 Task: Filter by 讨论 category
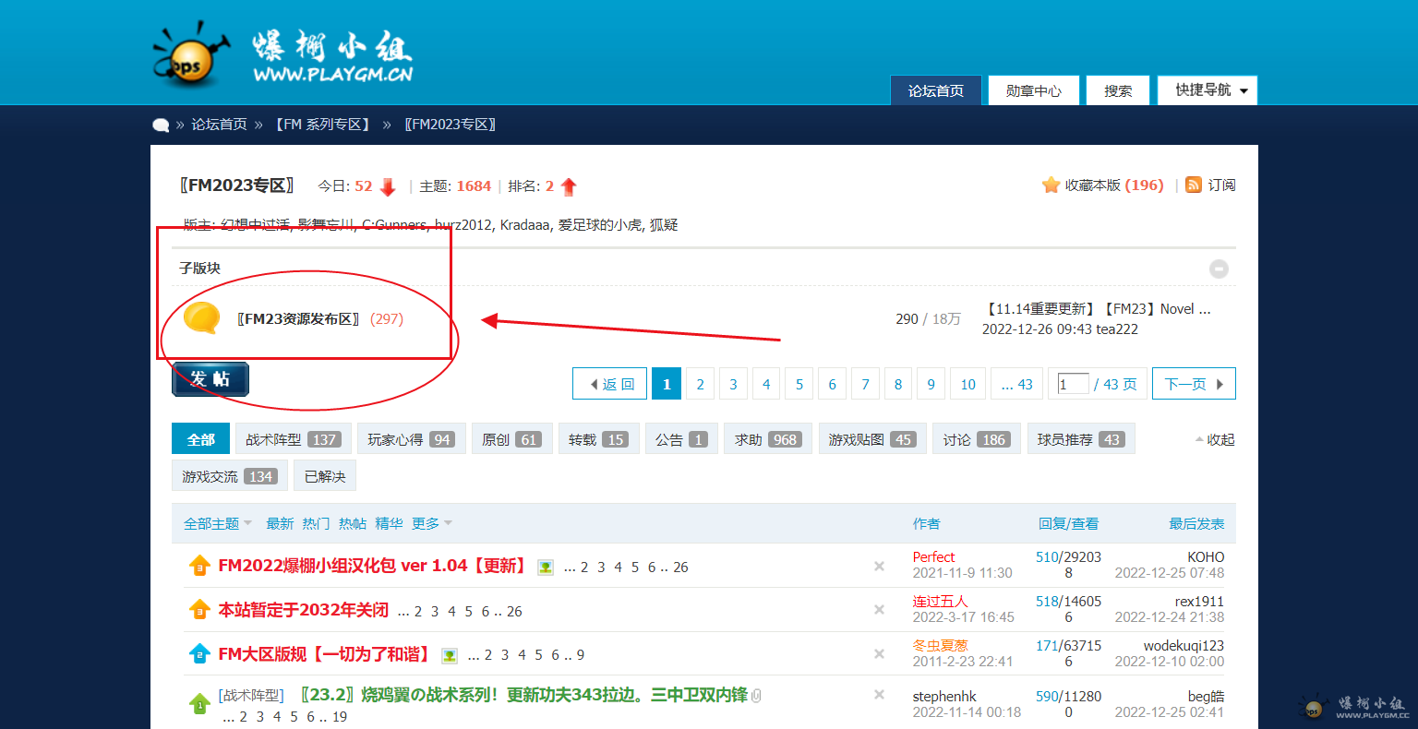[977, 439]
